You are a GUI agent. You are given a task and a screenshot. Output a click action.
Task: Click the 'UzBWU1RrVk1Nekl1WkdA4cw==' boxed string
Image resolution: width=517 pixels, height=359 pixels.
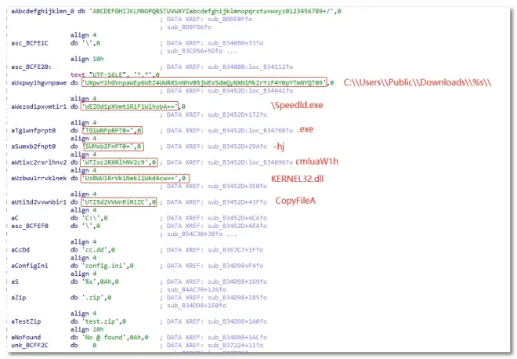(x=135, y=179)
